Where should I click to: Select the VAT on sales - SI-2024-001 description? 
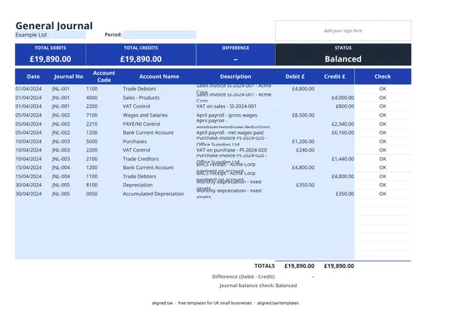click(226, 107)
